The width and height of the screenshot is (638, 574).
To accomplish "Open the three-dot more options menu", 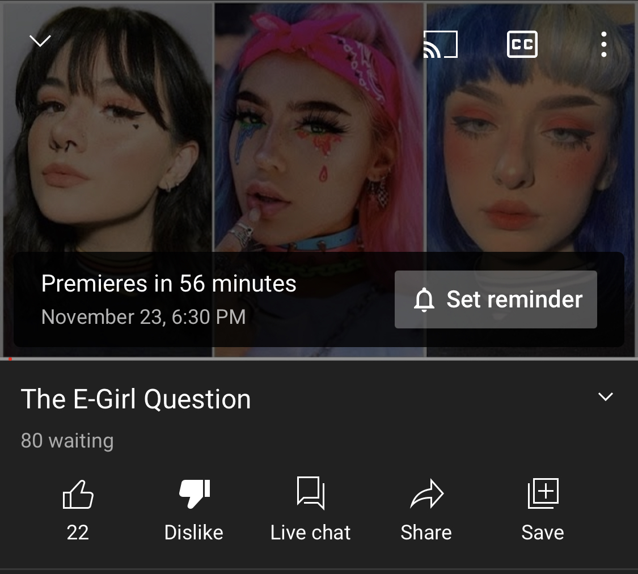I will pos(604,44).
